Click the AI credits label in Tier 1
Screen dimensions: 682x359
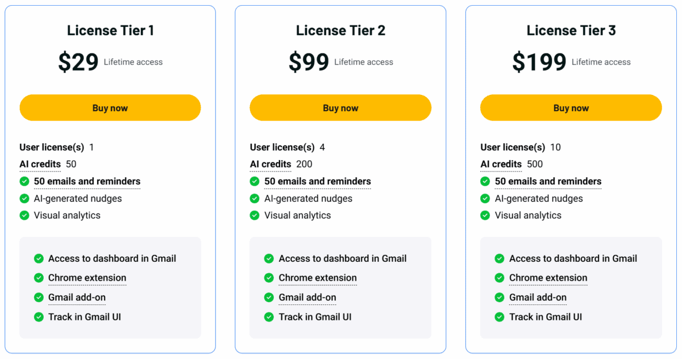pos(40,164)
